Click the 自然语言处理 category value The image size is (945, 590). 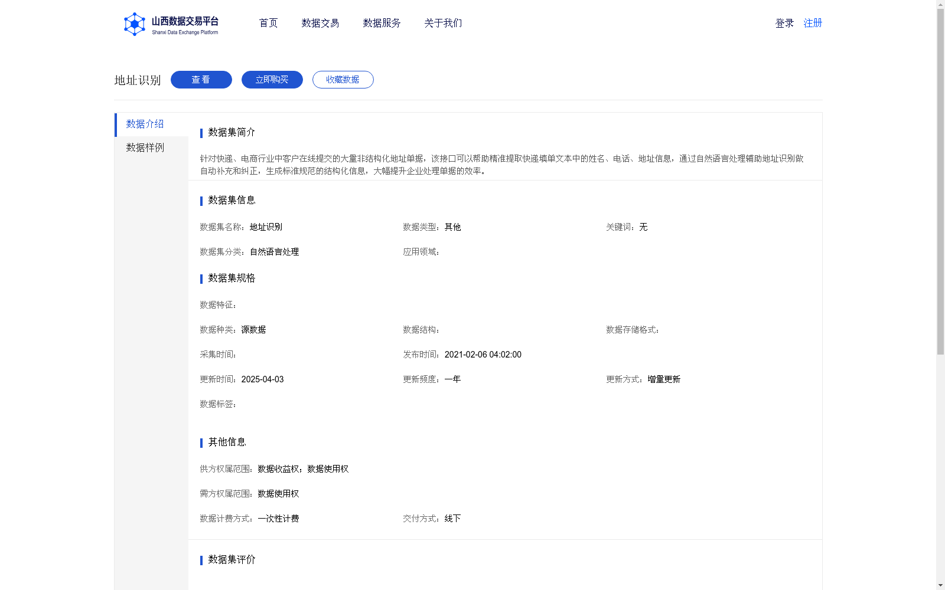pyautogui.click(x=274, y=252)
